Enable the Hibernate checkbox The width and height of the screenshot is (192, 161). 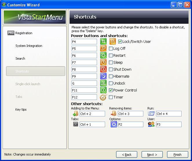(x=111, y=76)
